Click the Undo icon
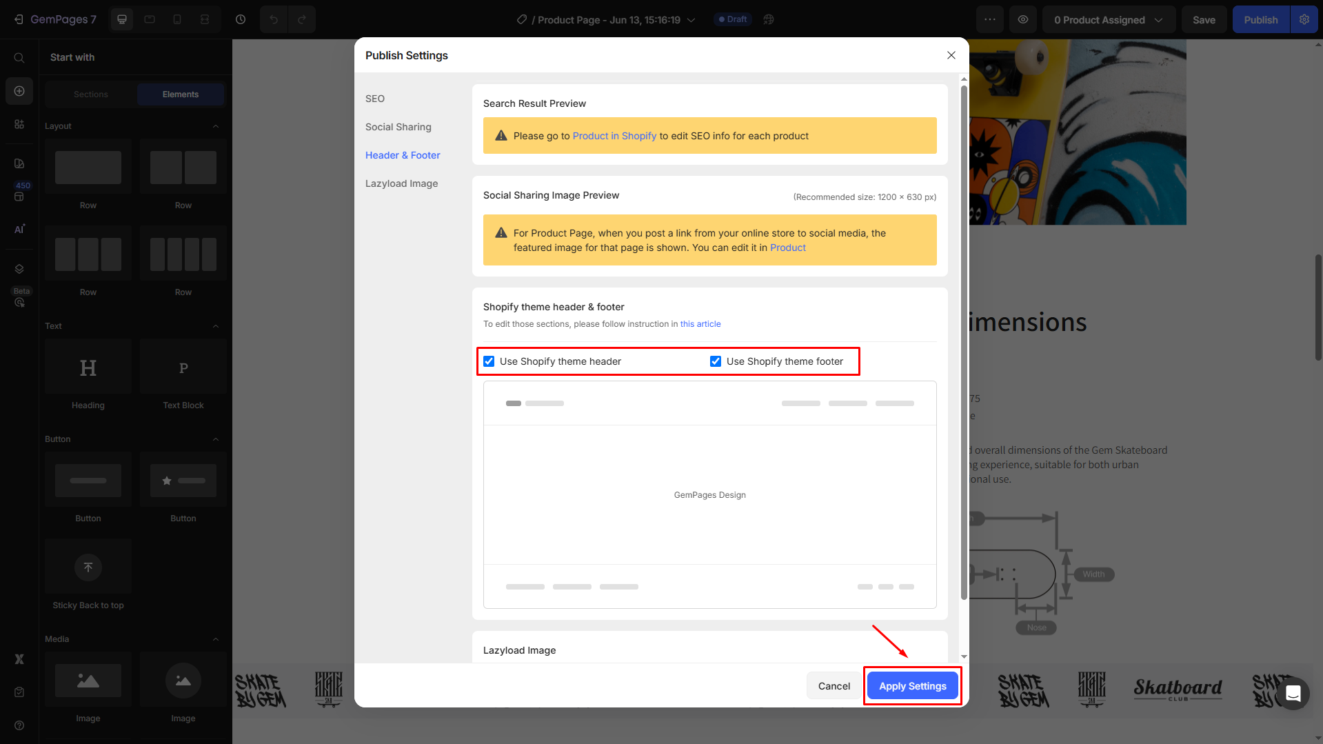 pos(274,19)
